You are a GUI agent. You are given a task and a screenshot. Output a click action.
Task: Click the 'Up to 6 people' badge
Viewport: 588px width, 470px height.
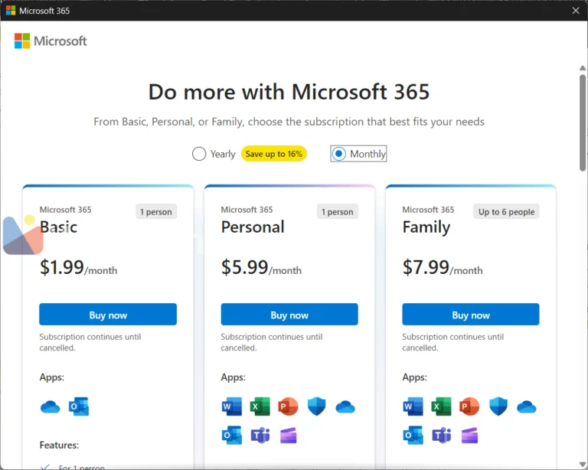point(506,212)
